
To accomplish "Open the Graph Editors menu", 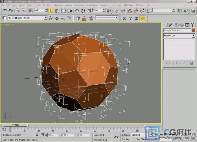I will pos(92,5).
